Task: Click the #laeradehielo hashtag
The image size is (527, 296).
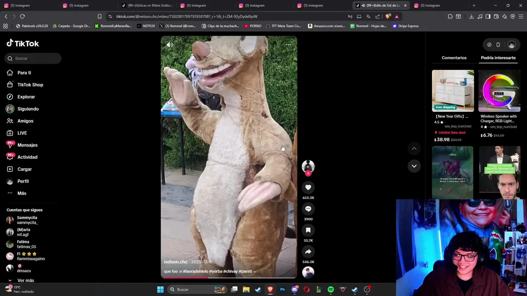Action: 195,271
